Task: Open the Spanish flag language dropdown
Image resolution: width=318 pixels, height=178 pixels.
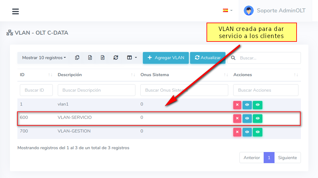Action: (227, 11)
